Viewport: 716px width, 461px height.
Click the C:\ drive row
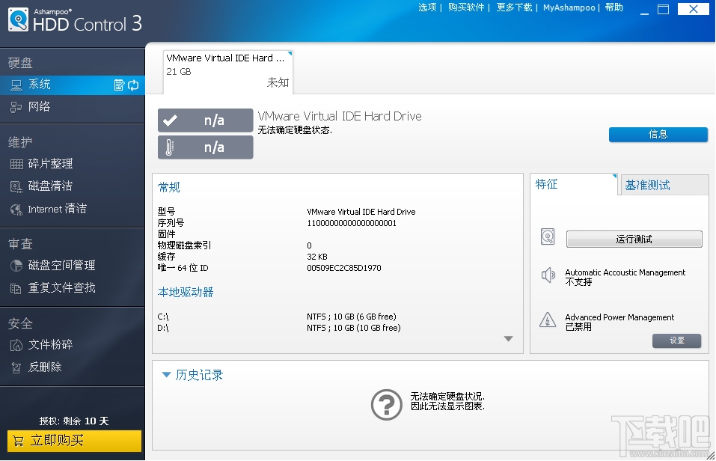point(280,317)
